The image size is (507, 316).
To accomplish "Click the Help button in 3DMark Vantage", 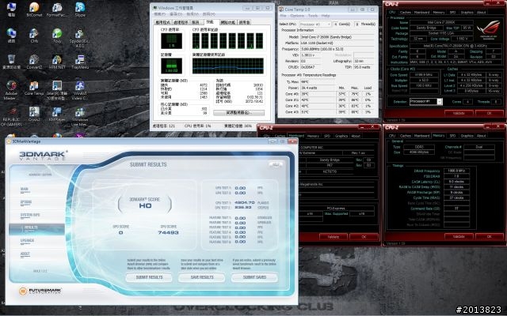I will [x=276, y=165].
